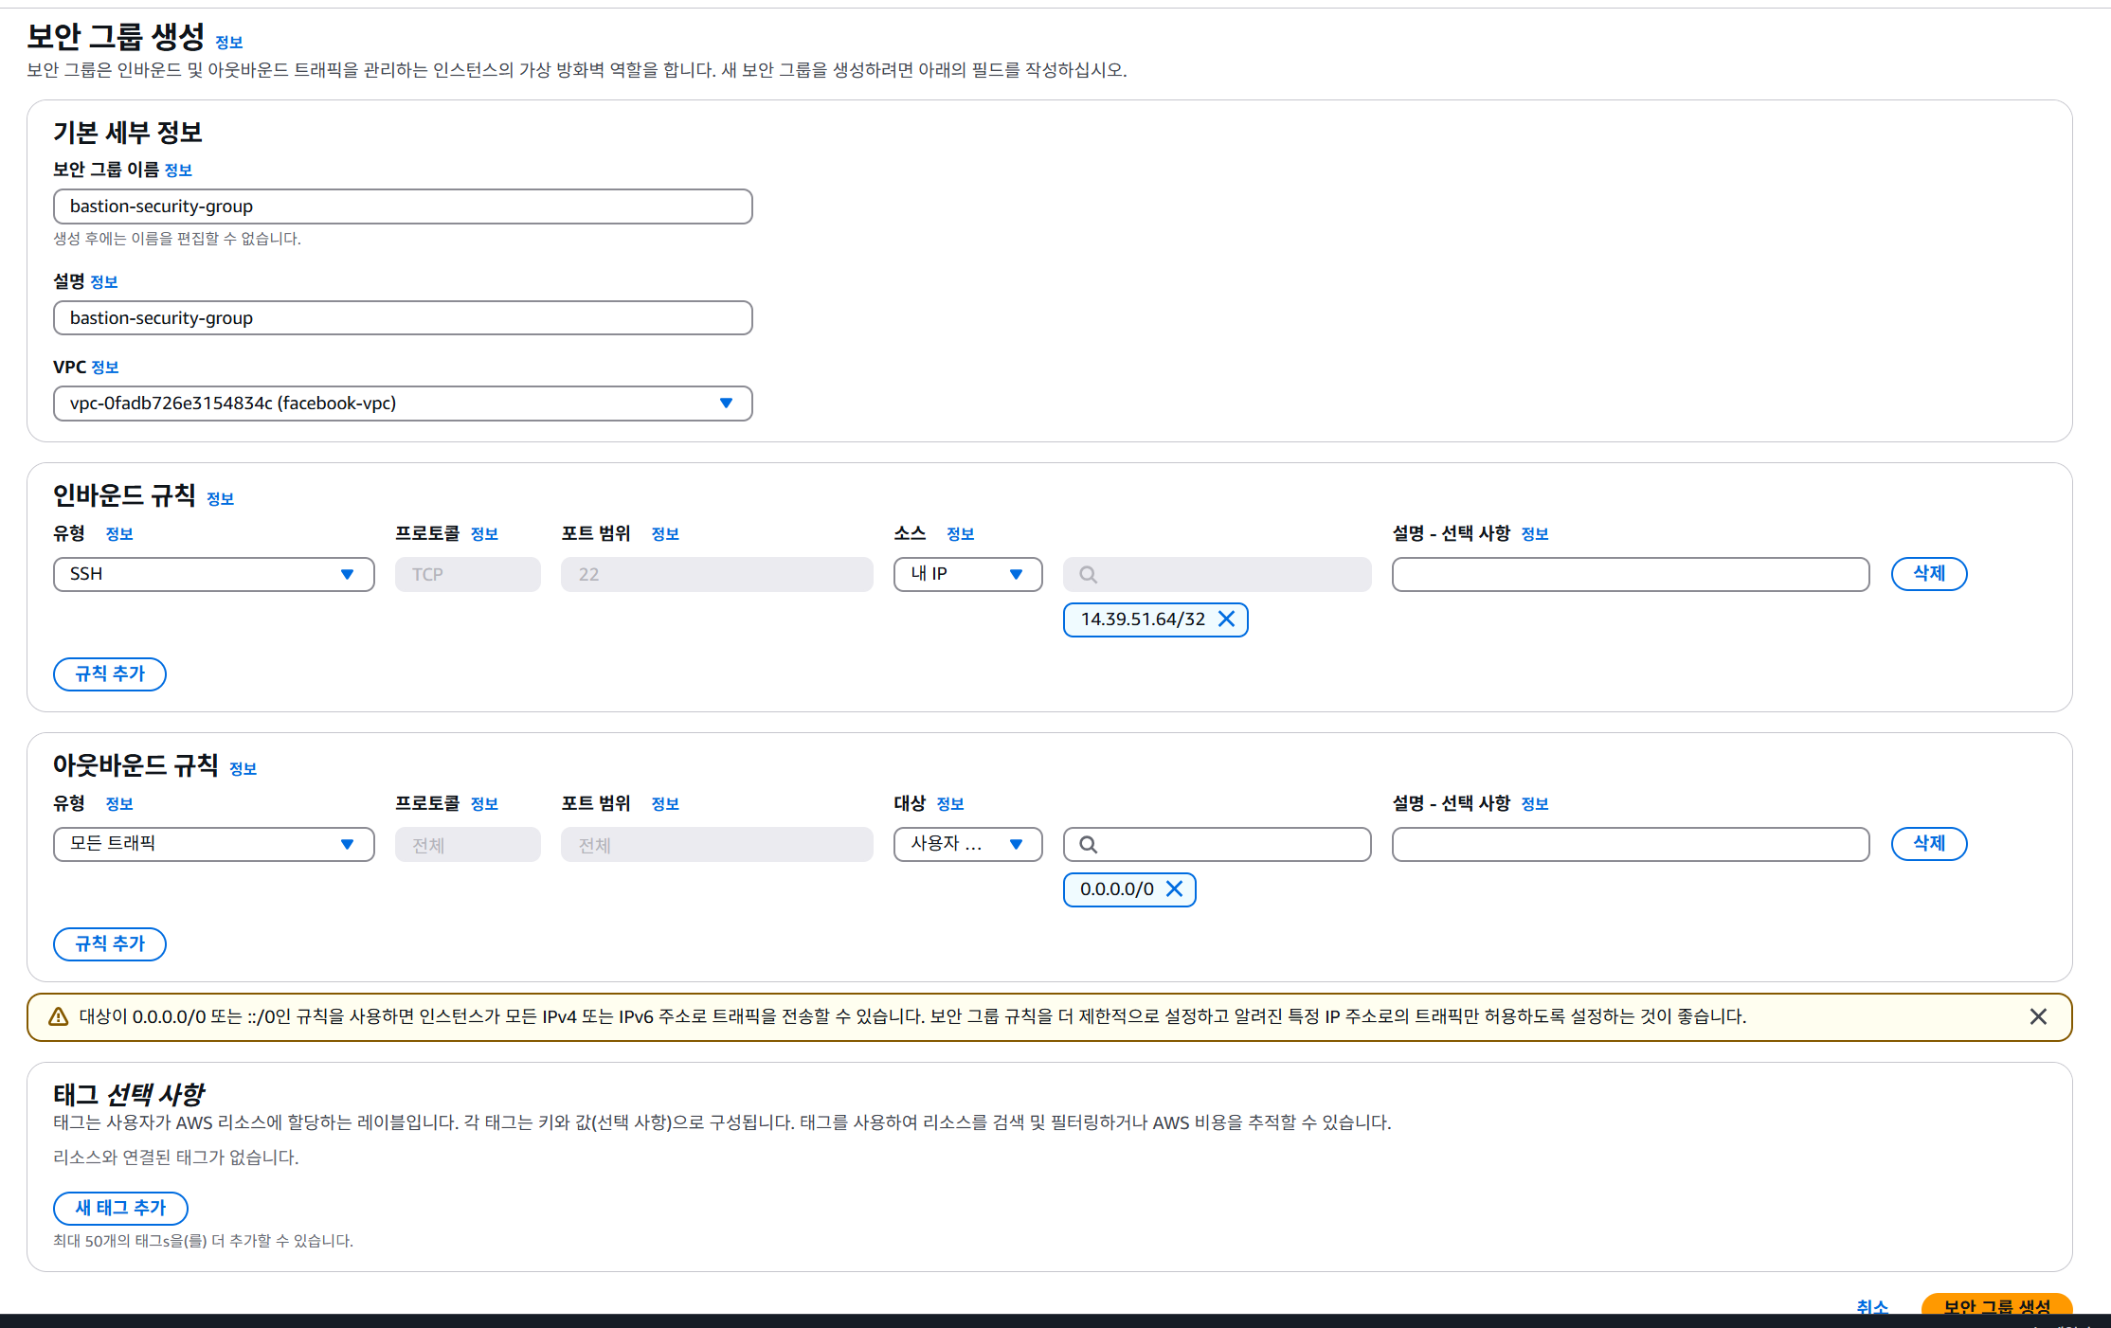
Task: Open the VPC selection dropdown
Action: coord(403,404)
